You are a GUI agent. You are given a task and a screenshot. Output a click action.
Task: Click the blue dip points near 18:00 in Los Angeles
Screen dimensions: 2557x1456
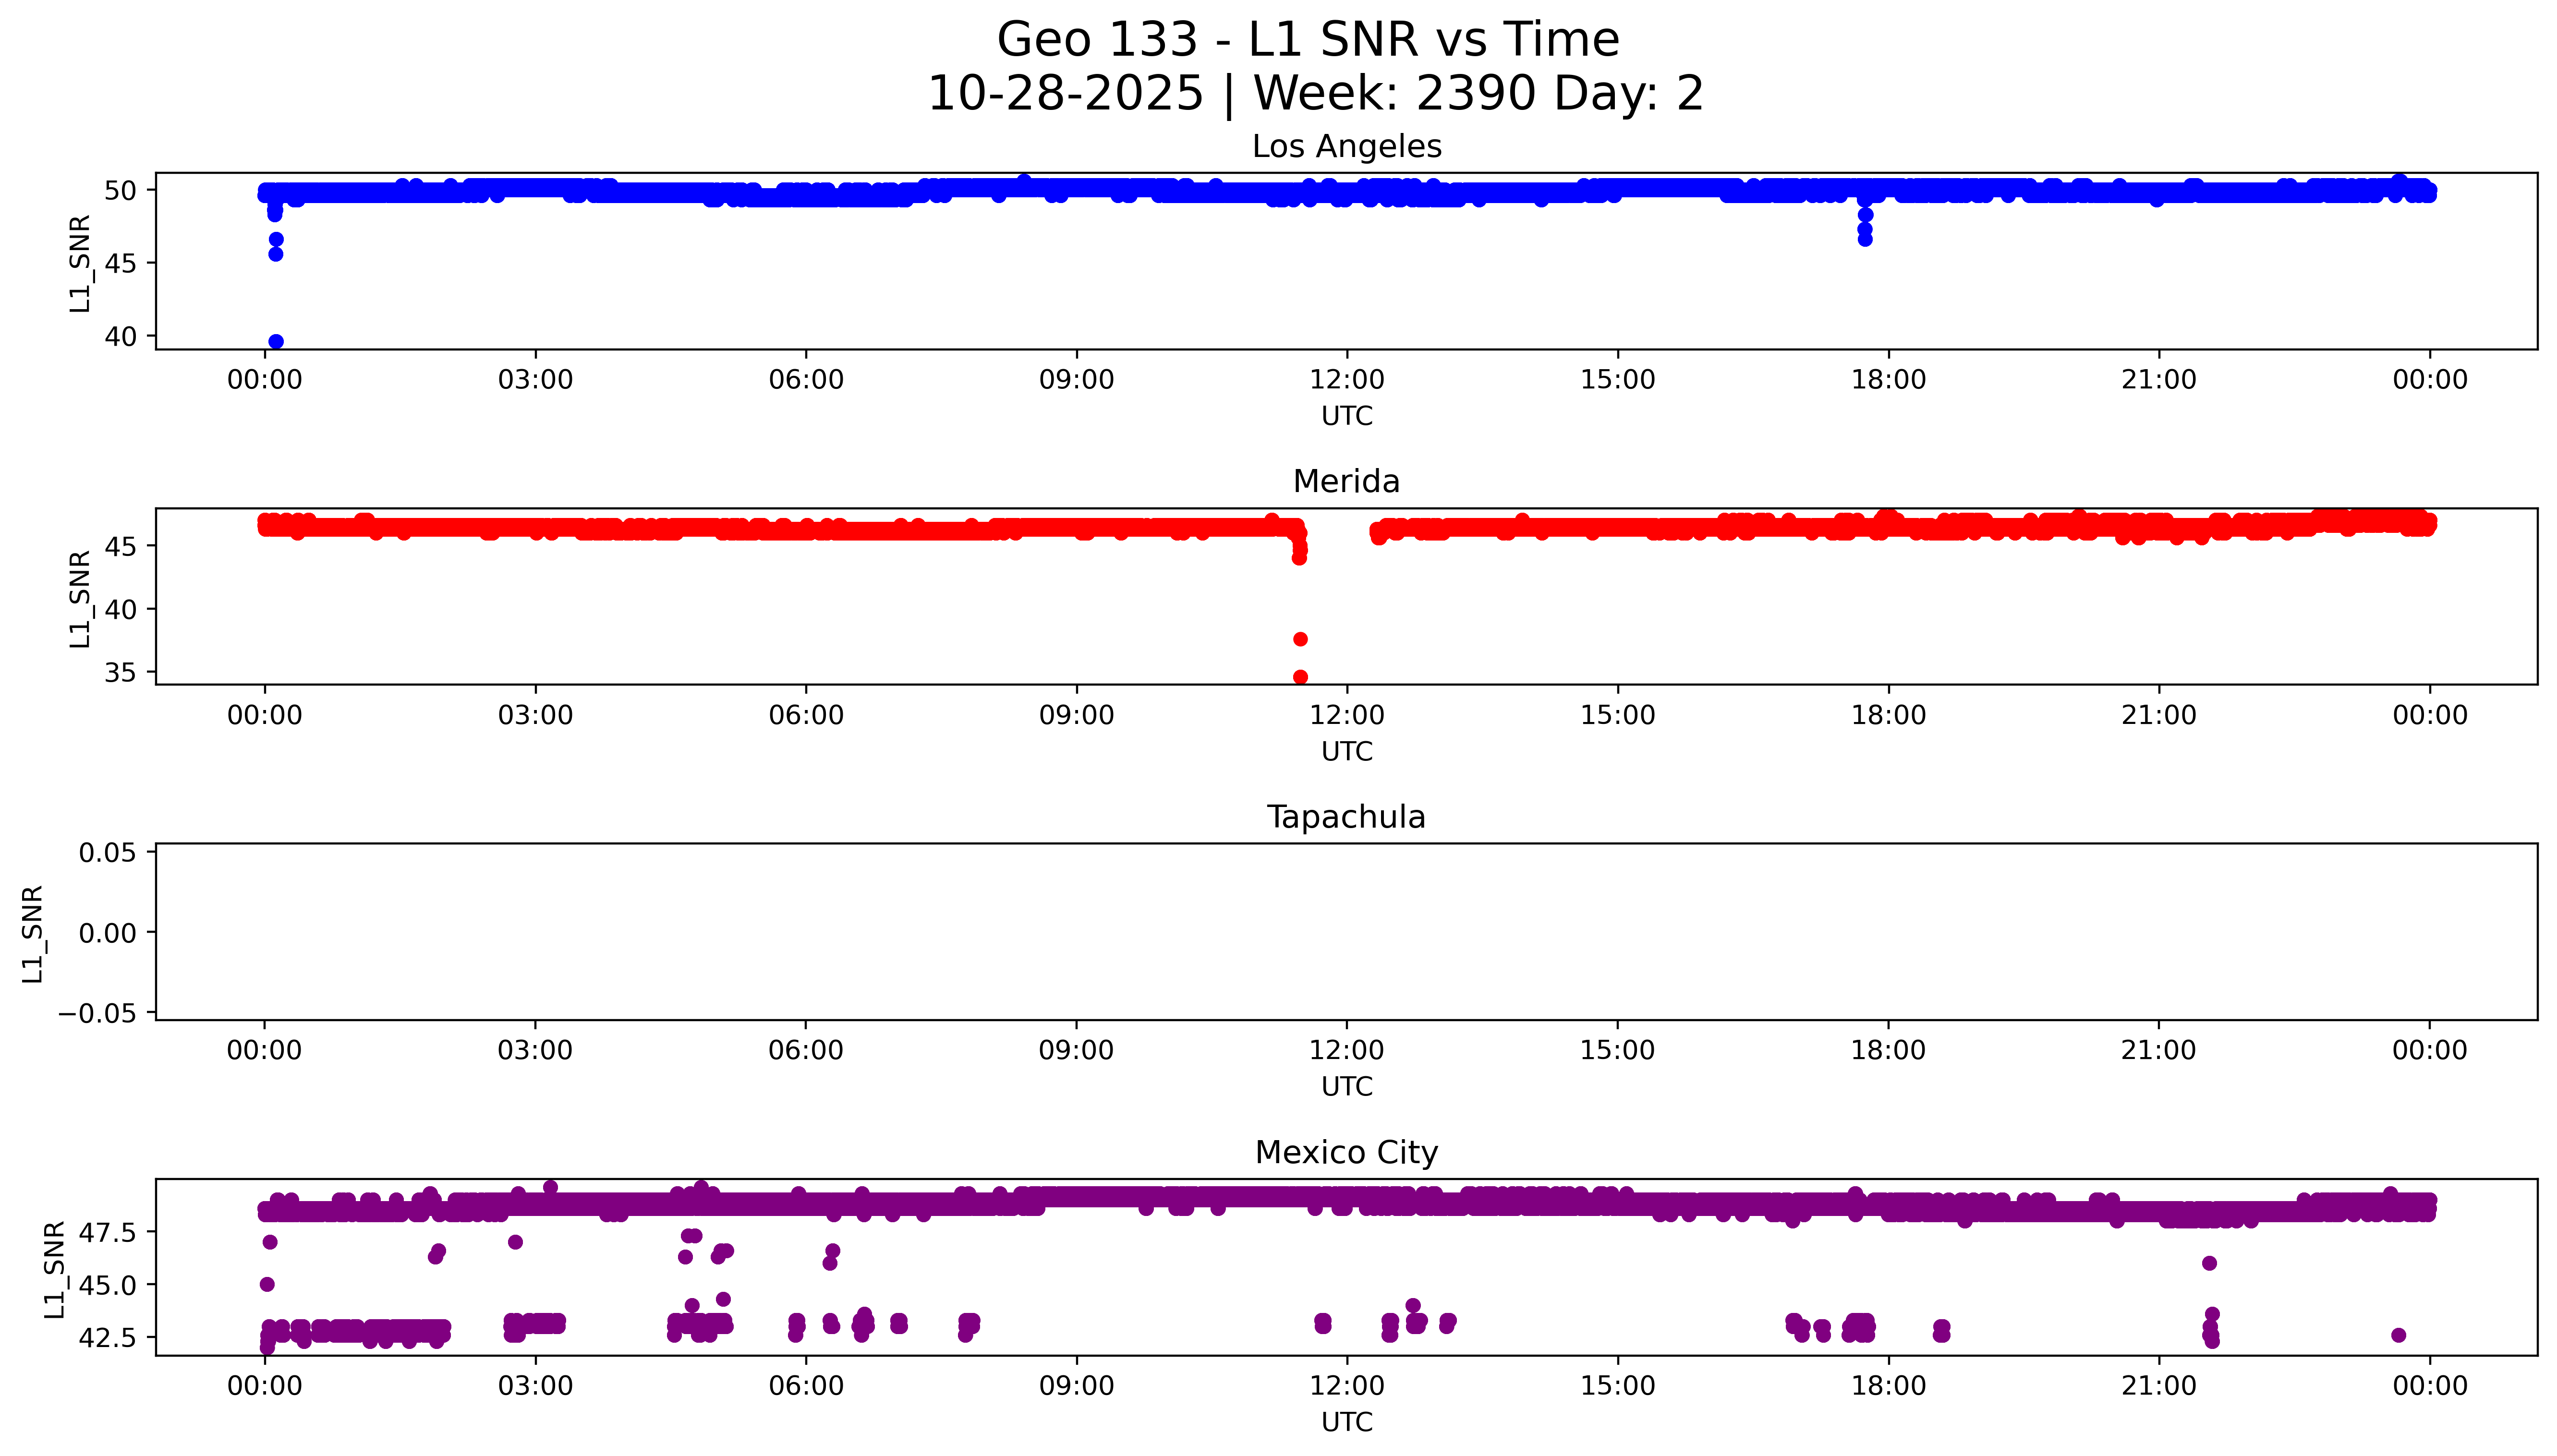pos(1864,228)
